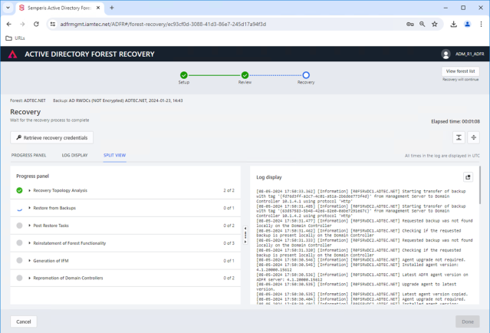Click the 'Progress panel' heading

click(33, 176)
